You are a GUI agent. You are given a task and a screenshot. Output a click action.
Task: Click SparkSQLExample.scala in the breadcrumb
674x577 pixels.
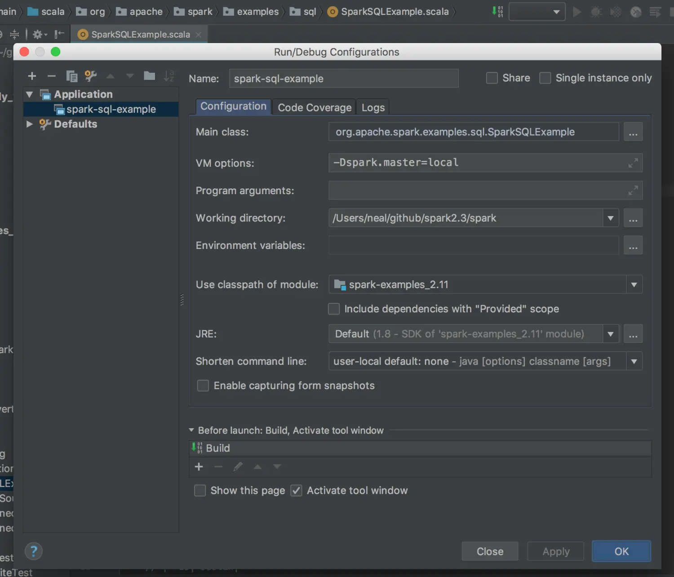tap(388, 12)
